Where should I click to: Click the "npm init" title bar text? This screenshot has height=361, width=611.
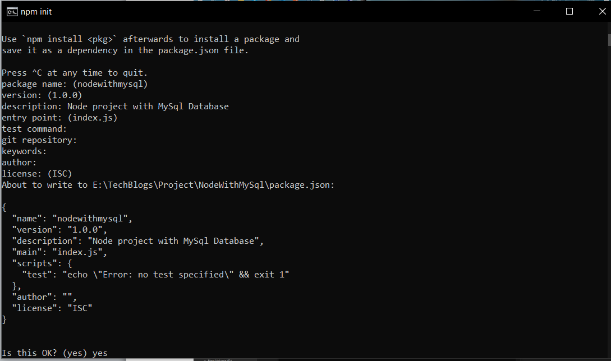(36, 12)
